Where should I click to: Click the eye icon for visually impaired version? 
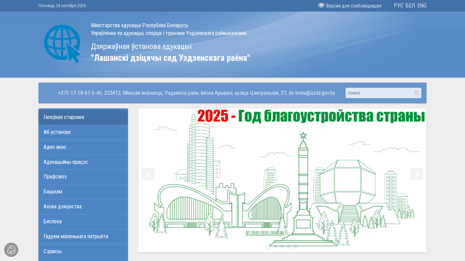(321, 5)
